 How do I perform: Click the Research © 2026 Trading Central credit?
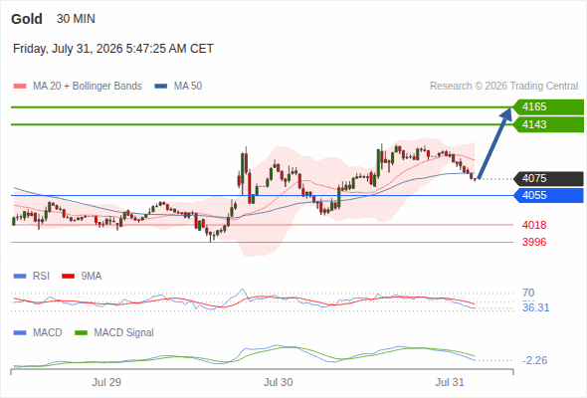pos(503,87)
